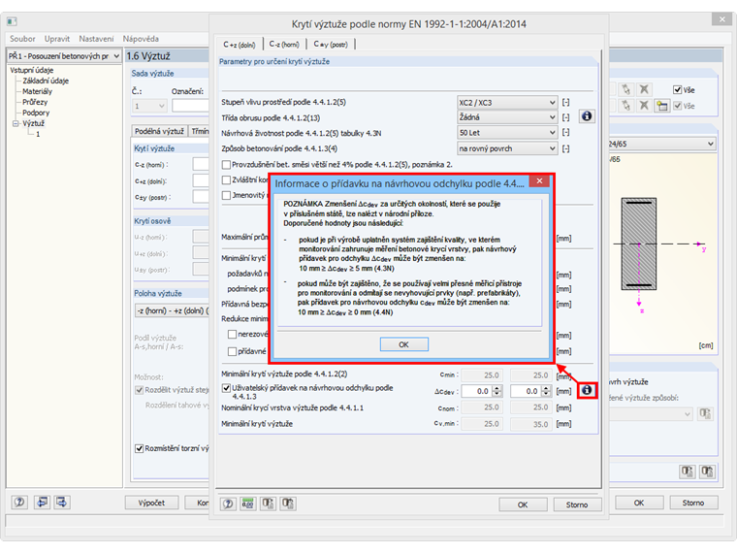737x553 pixels.
Task: Toggle the Jmenovitý checkbox
Action: 226,195
